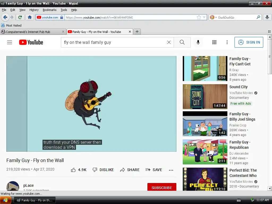This screenshot has height=204, width=272.
Task: Open a new browser tab
Action: [137, 32]
